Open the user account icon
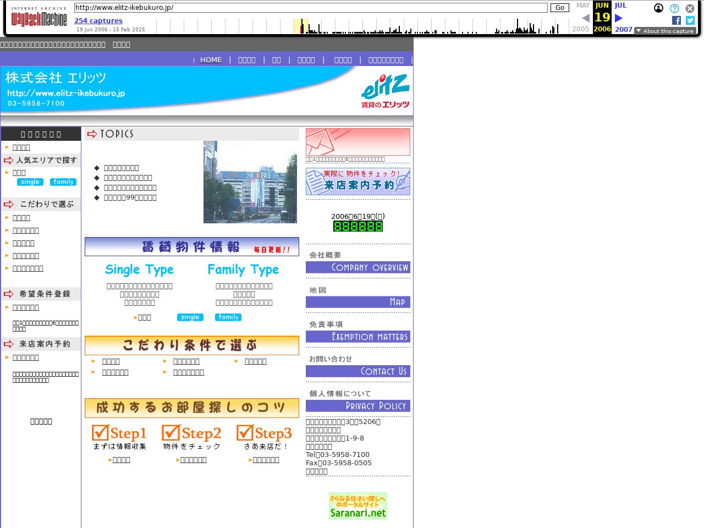The image size is (704, 528). (658, 8)
